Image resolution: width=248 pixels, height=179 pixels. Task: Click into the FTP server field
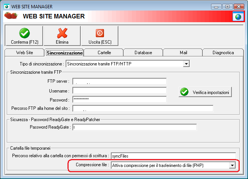(119, 81)
